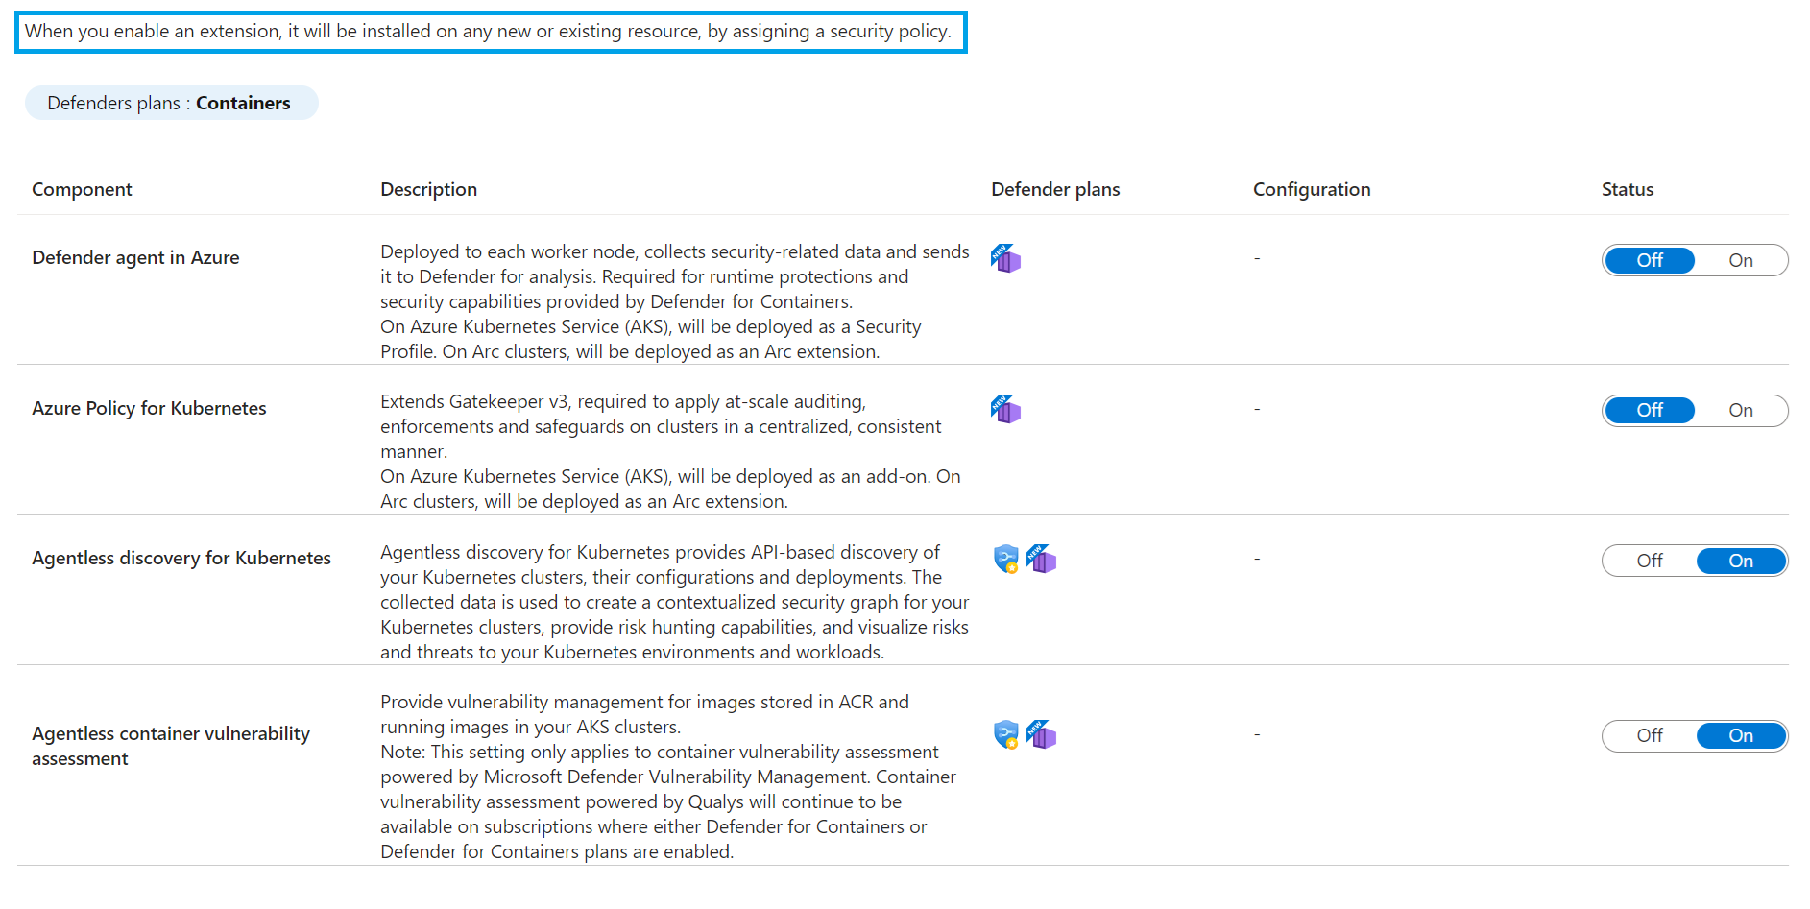Set Azure Policy for Kubernetes to Off
Viewport: 1810px width, 909px height.
coord(1650,410)
